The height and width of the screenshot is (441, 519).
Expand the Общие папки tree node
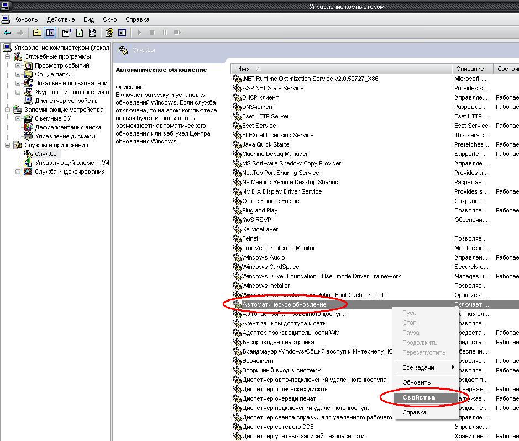pyautogui.click(x=18, y=74)
